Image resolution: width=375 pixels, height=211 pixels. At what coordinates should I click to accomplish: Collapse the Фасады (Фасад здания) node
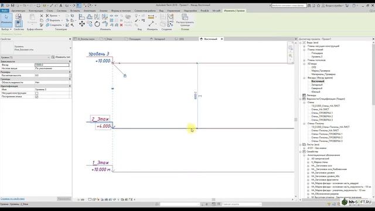[305, 78]
